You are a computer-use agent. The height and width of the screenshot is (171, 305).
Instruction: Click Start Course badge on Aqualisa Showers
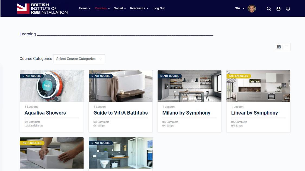pos(32,76)
